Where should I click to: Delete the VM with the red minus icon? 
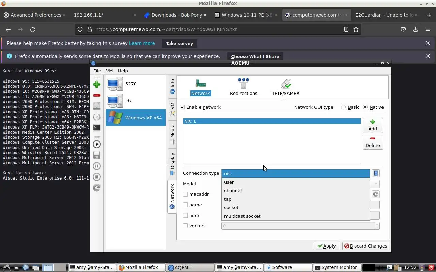[x=97, y=95]
